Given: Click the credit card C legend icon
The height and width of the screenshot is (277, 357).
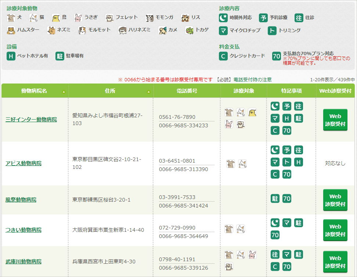Looking at the screenshot, I should (x=223, y=56).
